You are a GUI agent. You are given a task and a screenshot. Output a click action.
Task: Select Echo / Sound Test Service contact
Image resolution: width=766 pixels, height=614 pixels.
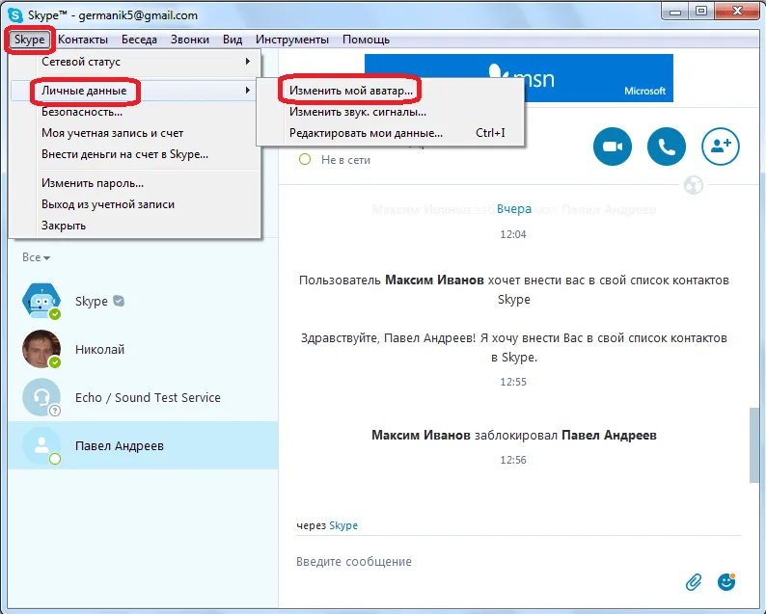coord(143,397)
